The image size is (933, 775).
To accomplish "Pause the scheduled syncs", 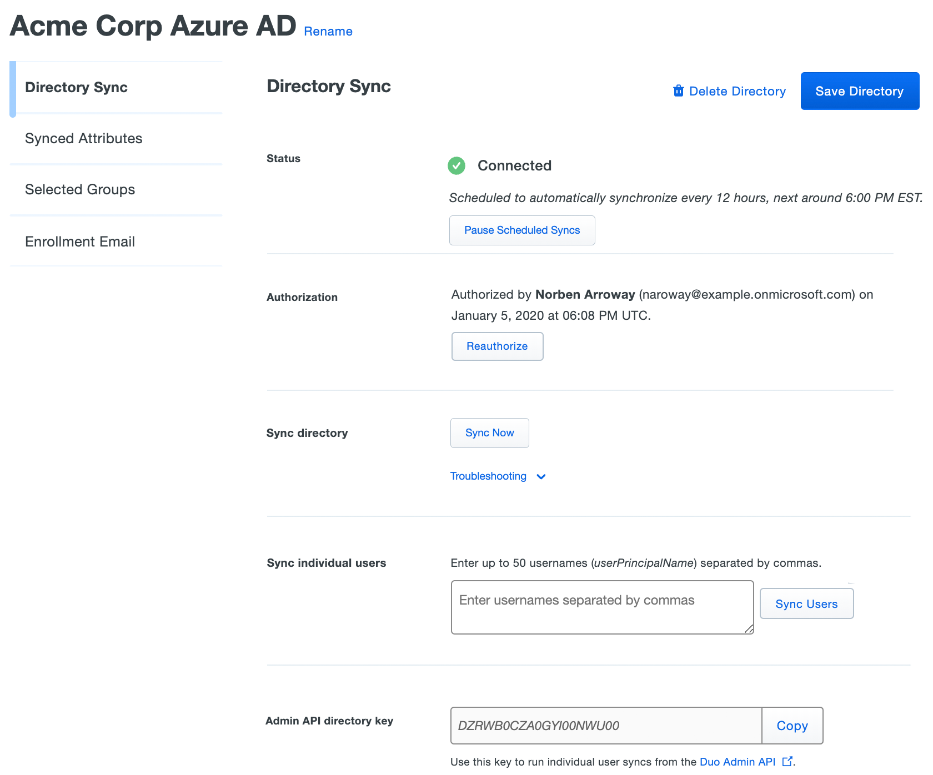I will (521, 230).
